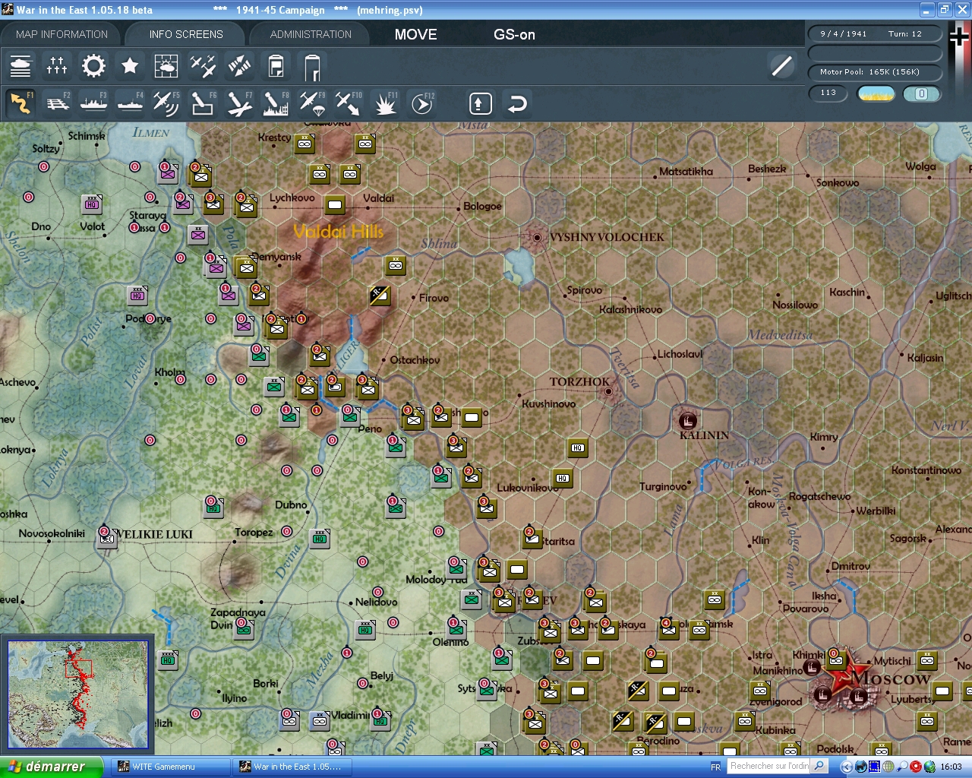This screenshot has height=778, width=972.
Task: Select the F10 air transfer mode
Action: [x=349, y=103]
